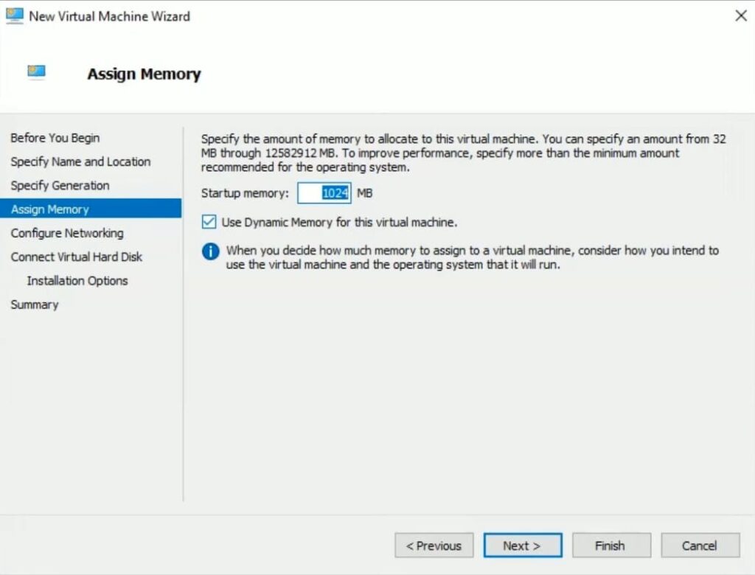Screen dimensions: 755x575
Task: Select the Specify Name and Location step
Action: 80,161
